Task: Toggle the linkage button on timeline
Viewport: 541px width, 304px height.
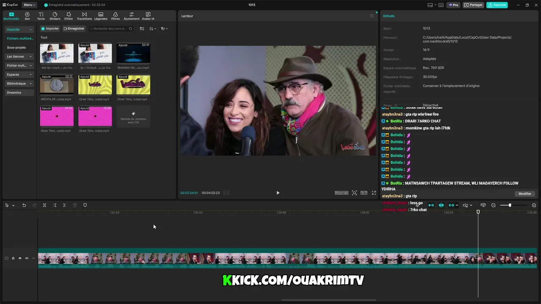Action: [451, 205]
